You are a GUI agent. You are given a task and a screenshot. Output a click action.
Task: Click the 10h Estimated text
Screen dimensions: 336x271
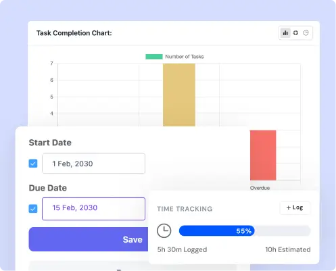[x=288, y=249]
